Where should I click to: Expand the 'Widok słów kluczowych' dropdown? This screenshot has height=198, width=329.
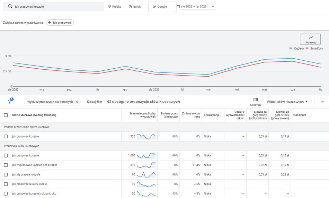click(x=287, y=102)
